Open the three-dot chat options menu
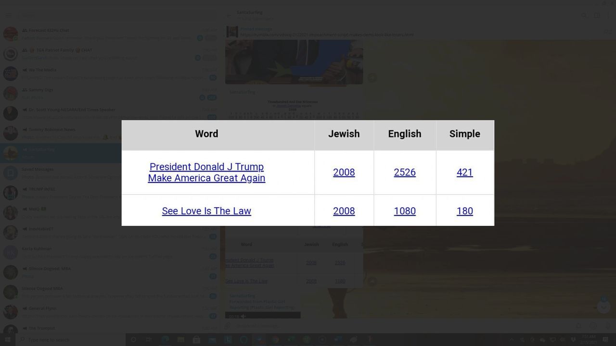Screen dimensions: 616x346 (609, 15)
